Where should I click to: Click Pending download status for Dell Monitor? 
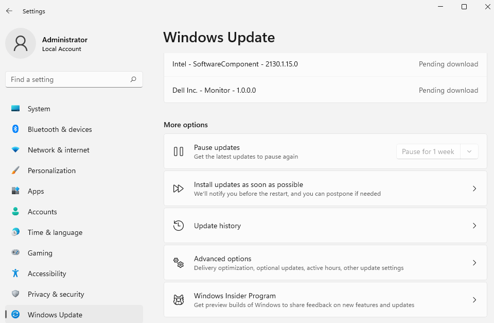point(448,90)
